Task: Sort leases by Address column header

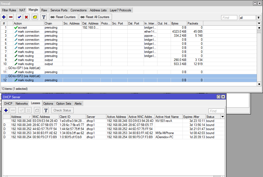Action: [x=21, y=117]
